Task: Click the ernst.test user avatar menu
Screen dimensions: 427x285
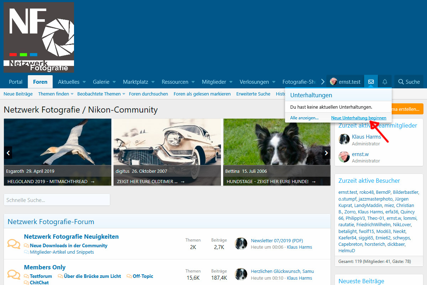Action: click(345, 82)
